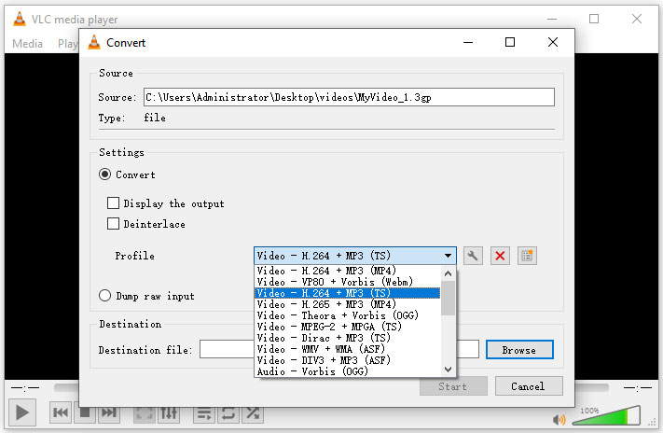
Task: Click the Start button
Action: click(x=453, y=386)
